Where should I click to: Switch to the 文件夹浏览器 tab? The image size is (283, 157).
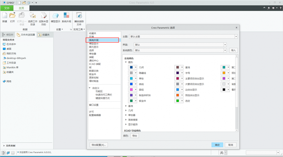[26, 35]
